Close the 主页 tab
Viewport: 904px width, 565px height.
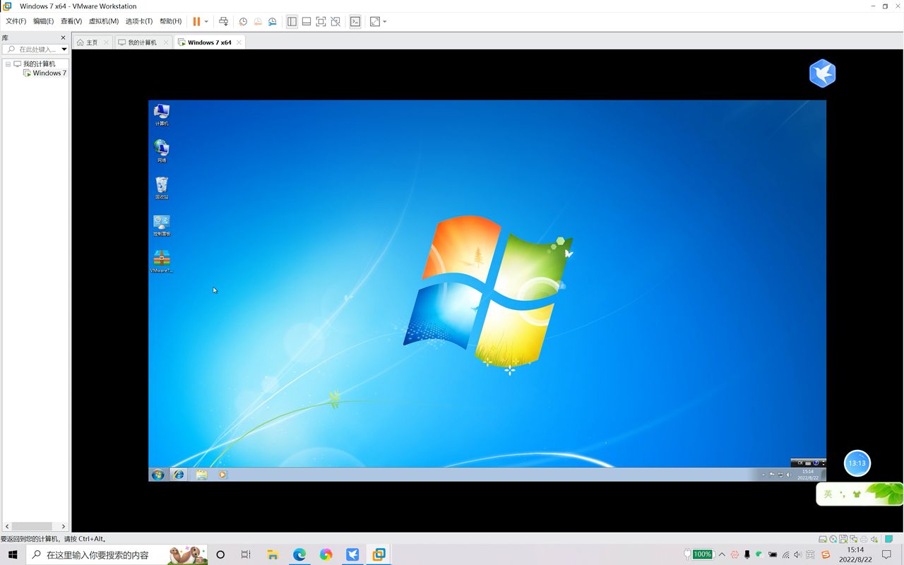[107, 42]
